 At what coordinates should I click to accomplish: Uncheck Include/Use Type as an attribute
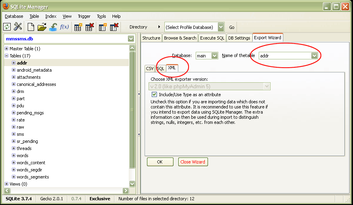point(154,95)
